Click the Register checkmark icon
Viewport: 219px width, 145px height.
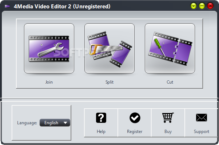(135, 118)
